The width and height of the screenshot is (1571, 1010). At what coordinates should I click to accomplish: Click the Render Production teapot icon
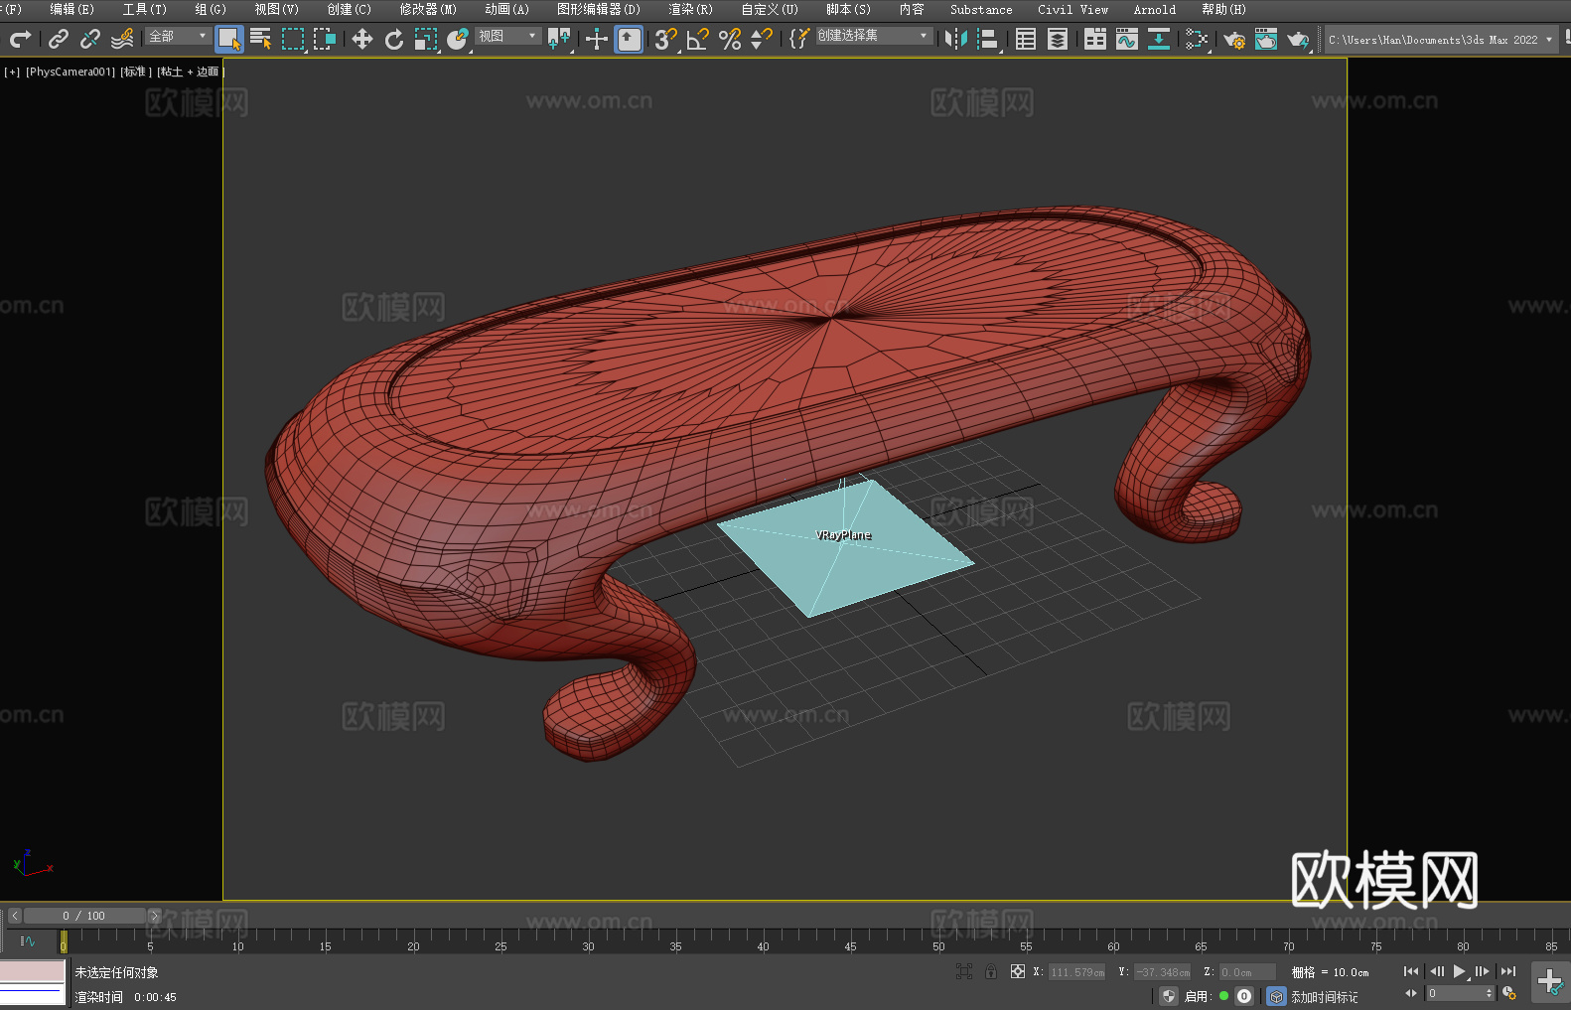(1298, 39)
